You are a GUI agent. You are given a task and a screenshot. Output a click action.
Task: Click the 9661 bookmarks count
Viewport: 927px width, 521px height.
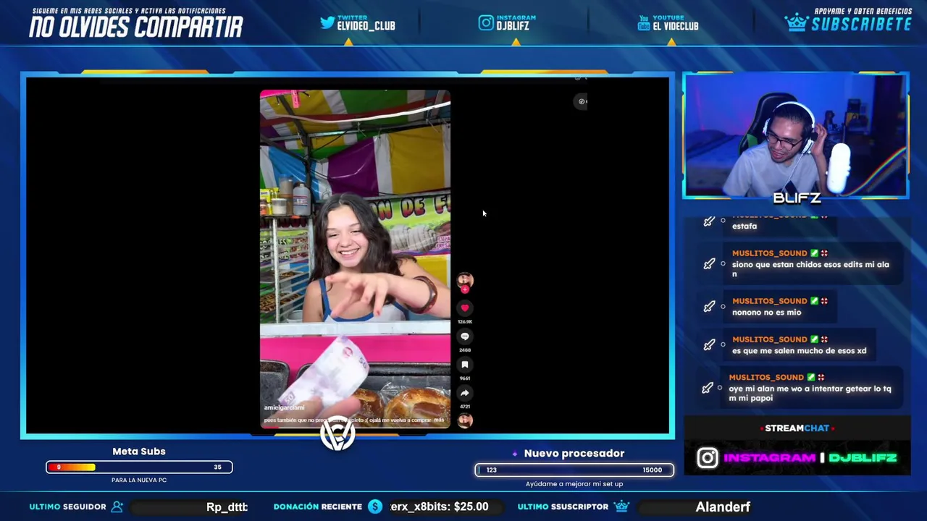(x=465, y=378)
